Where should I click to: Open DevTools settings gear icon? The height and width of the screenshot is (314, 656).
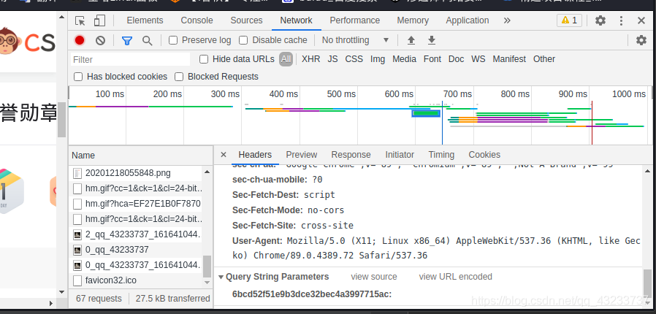600,20
